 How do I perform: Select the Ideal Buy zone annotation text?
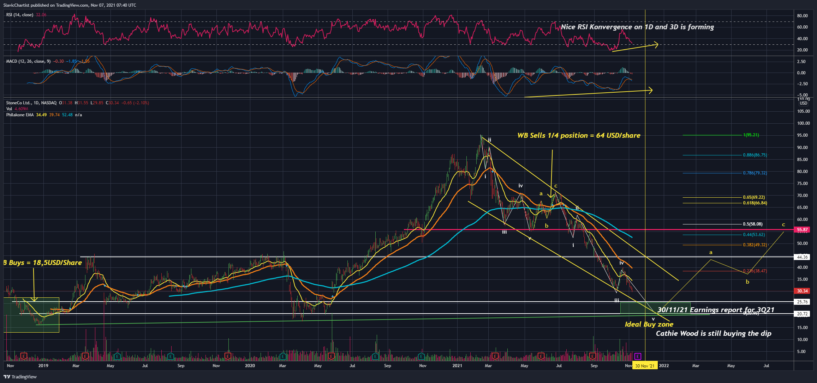coord(649,325)
